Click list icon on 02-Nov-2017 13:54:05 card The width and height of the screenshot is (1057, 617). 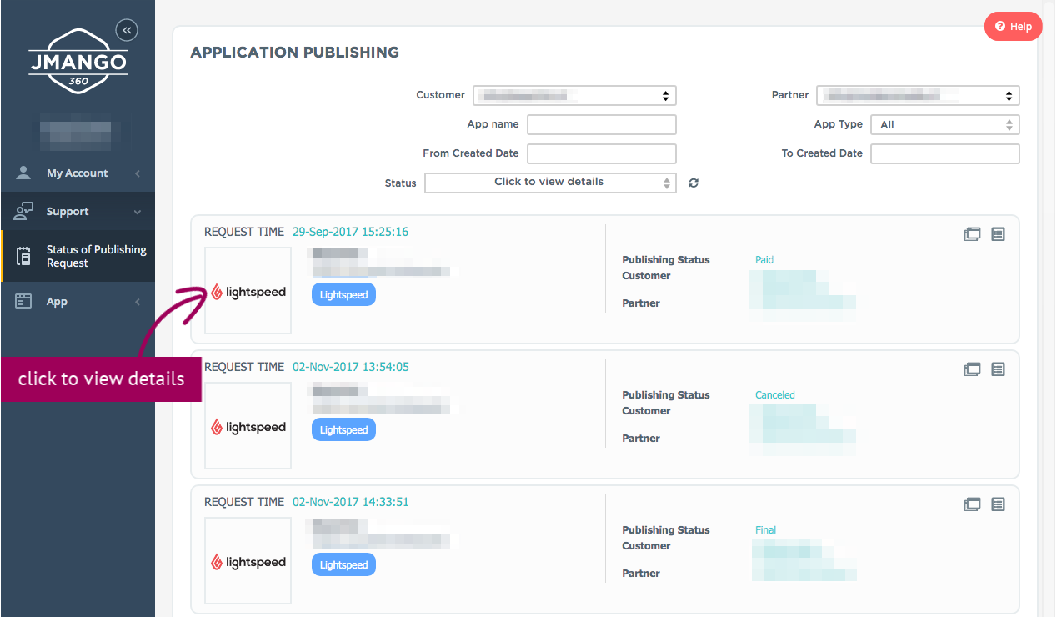click(x=998, y=369)
